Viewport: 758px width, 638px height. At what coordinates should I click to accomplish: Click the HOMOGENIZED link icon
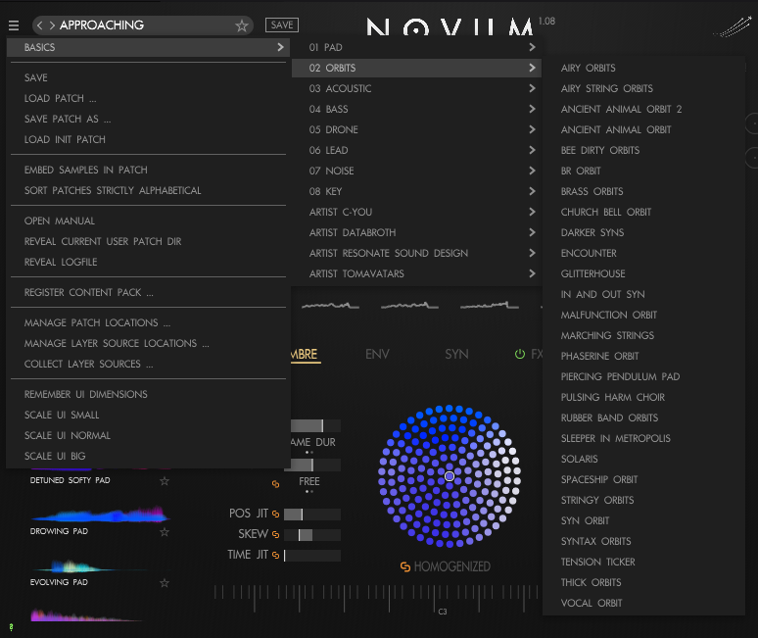pos(405,566)
